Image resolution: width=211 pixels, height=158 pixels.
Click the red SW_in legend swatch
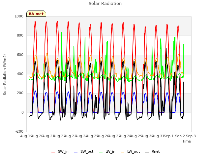(53, 152)
